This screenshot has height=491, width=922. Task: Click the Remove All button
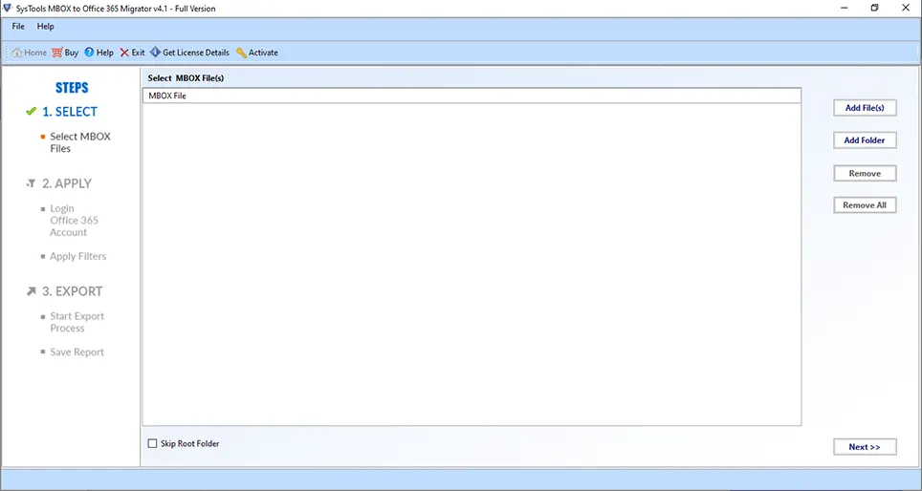click(x=865, y=205)
